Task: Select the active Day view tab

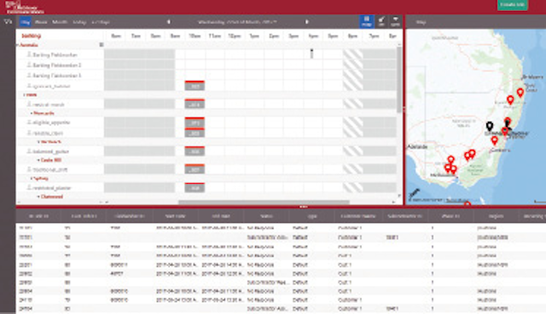Action: point(25,22)
